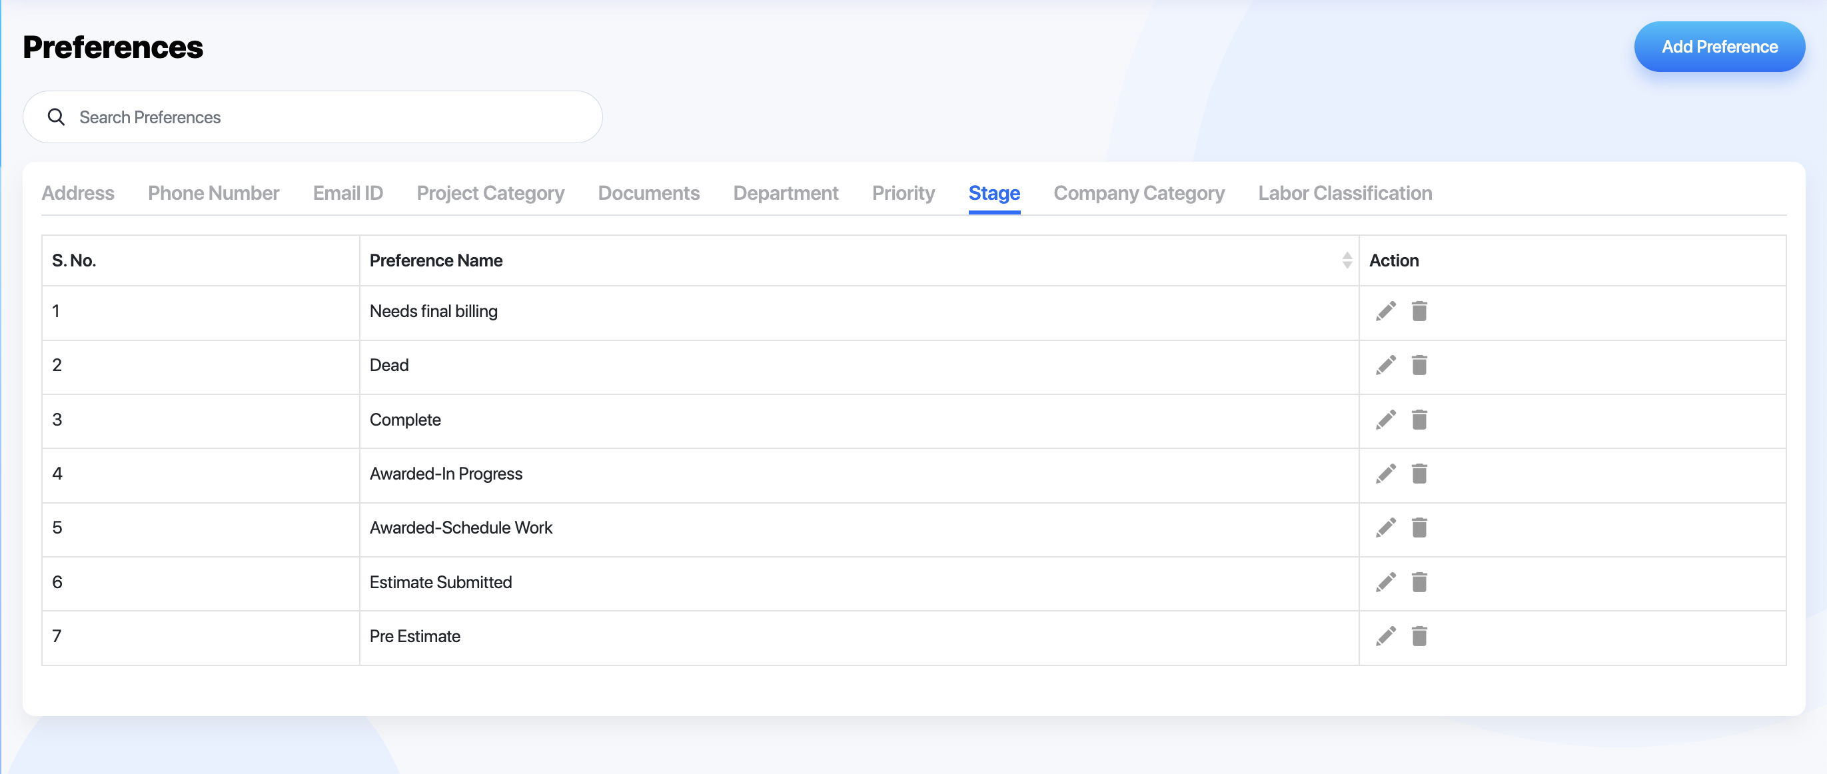Image resolution: width=1827 pixels, height=774 pixels.
Task: Edit the Pre Estimate preference
Action: 1386,635
